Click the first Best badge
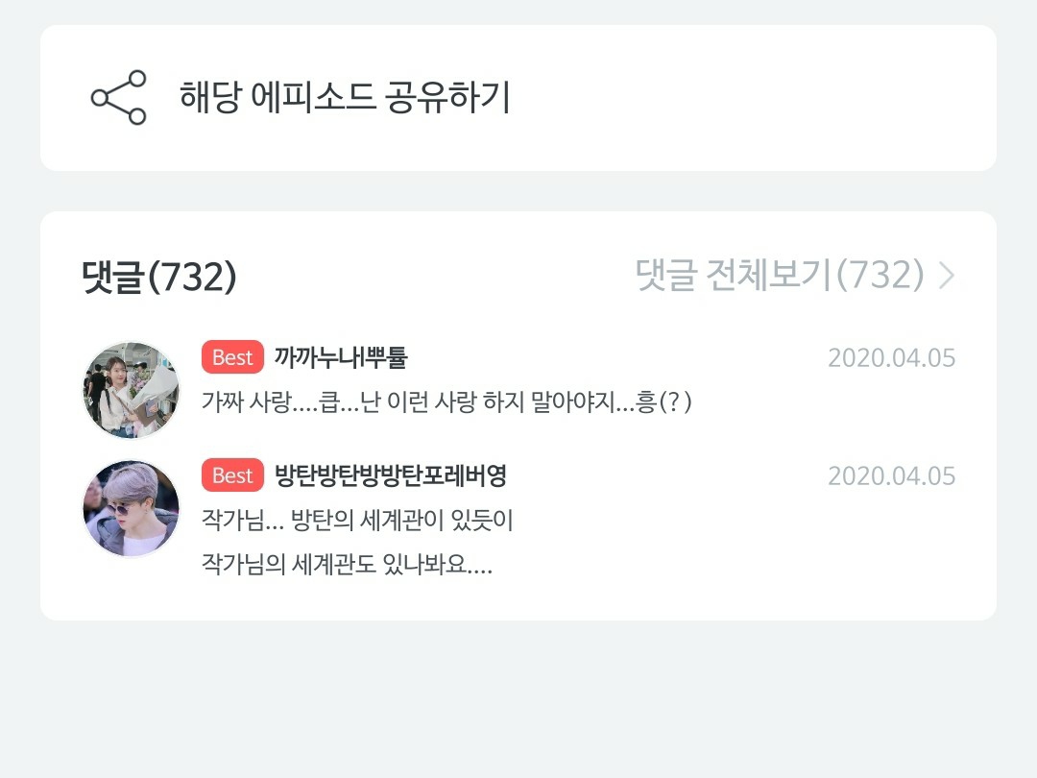 pyautogui.click(x=232, y=357)
